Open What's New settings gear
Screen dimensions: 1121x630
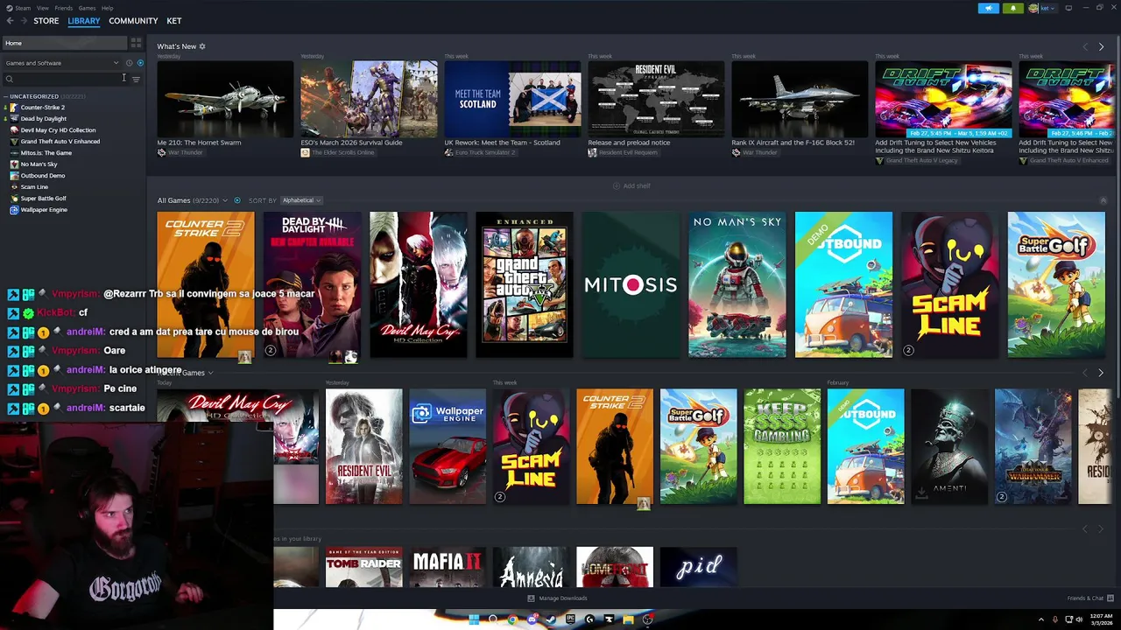pos(202,46)
